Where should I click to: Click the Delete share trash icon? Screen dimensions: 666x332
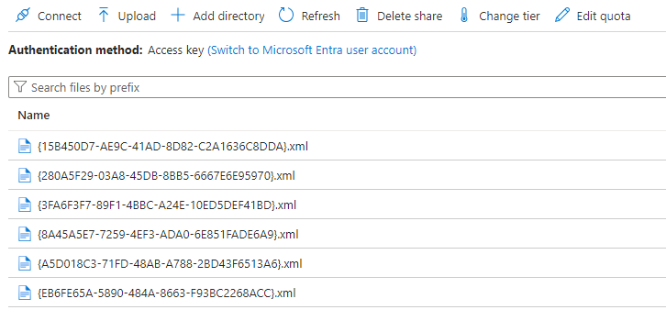click(361, 16)
